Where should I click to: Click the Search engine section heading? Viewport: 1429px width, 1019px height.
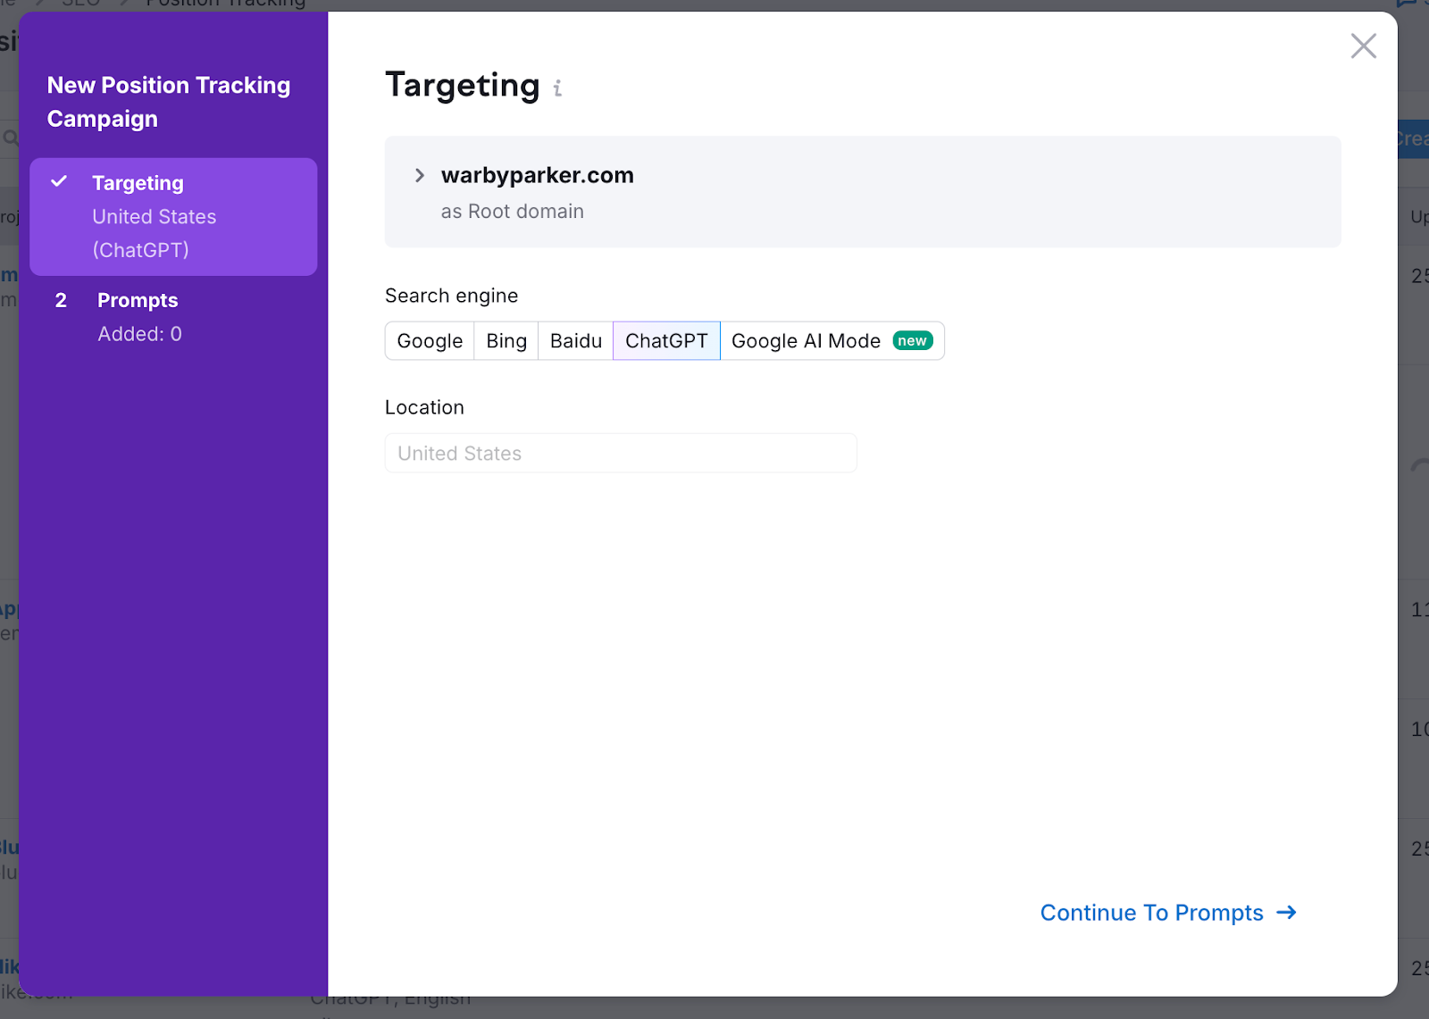(451, 295)
